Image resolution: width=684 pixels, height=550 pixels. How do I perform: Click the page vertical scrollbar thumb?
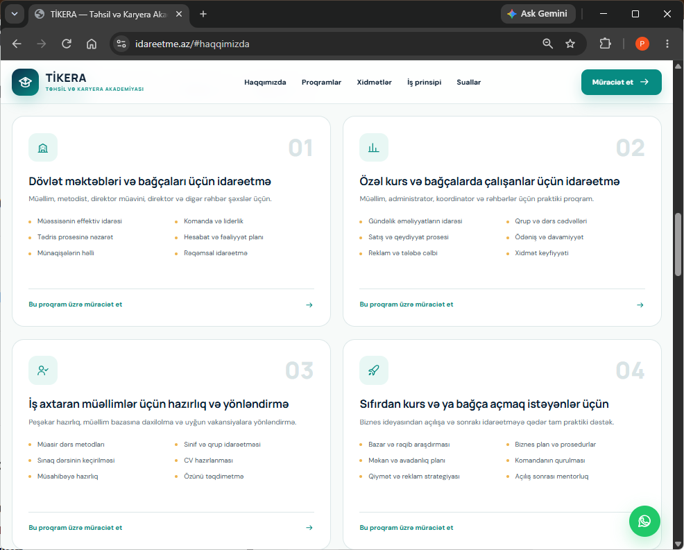[x=678, y=244]
